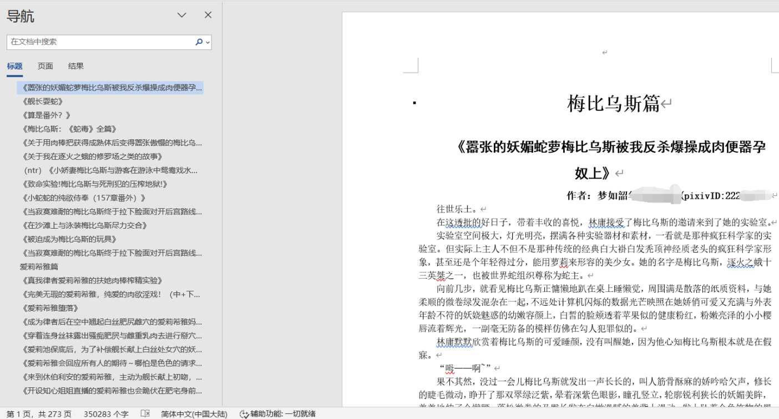The height and width of the screenshot is (419, 779).
Task: Switch to the 页面 tab
Action: click(45, 66)
